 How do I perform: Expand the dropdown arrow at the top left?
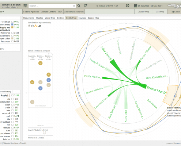coord(3,12)
